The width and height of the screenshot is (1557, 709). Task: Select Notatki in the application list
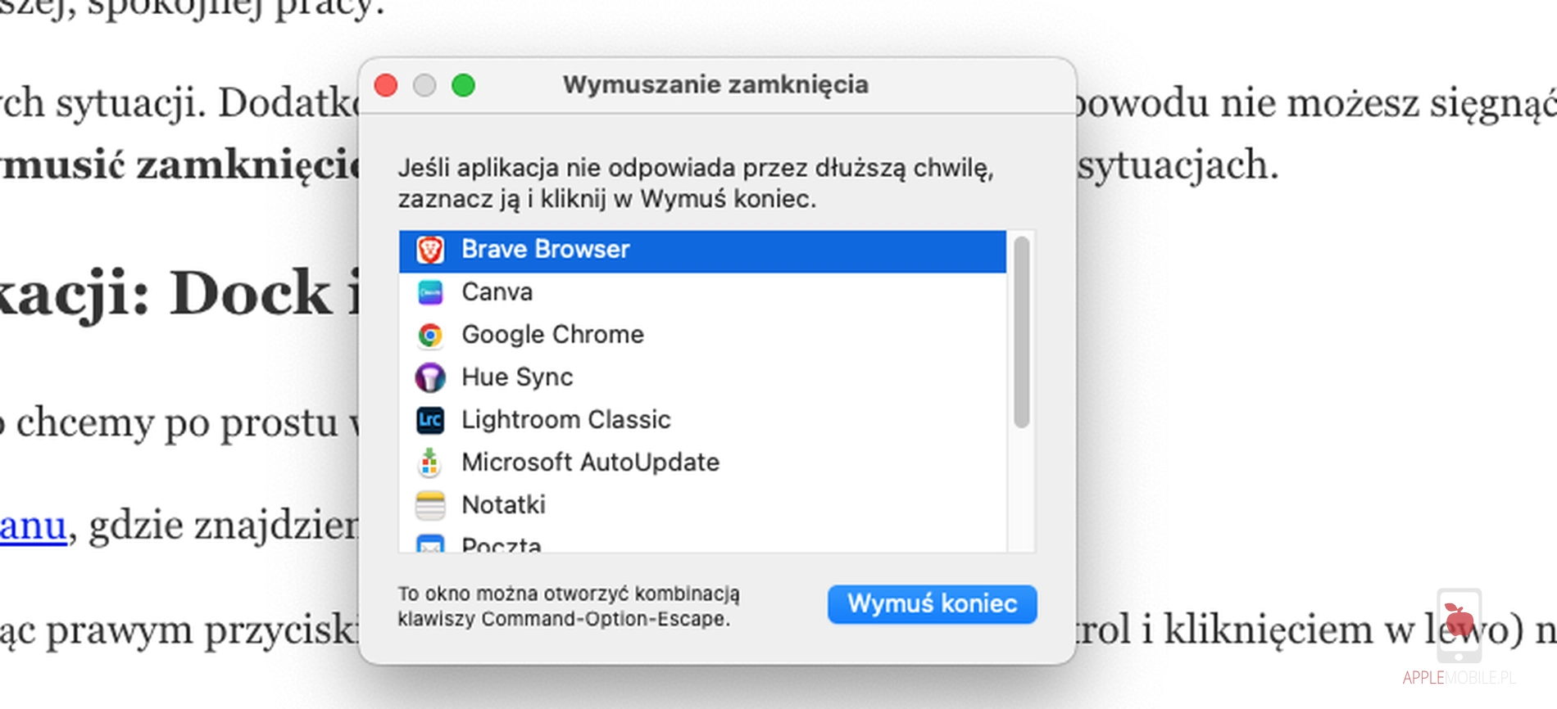pos(503,505)
